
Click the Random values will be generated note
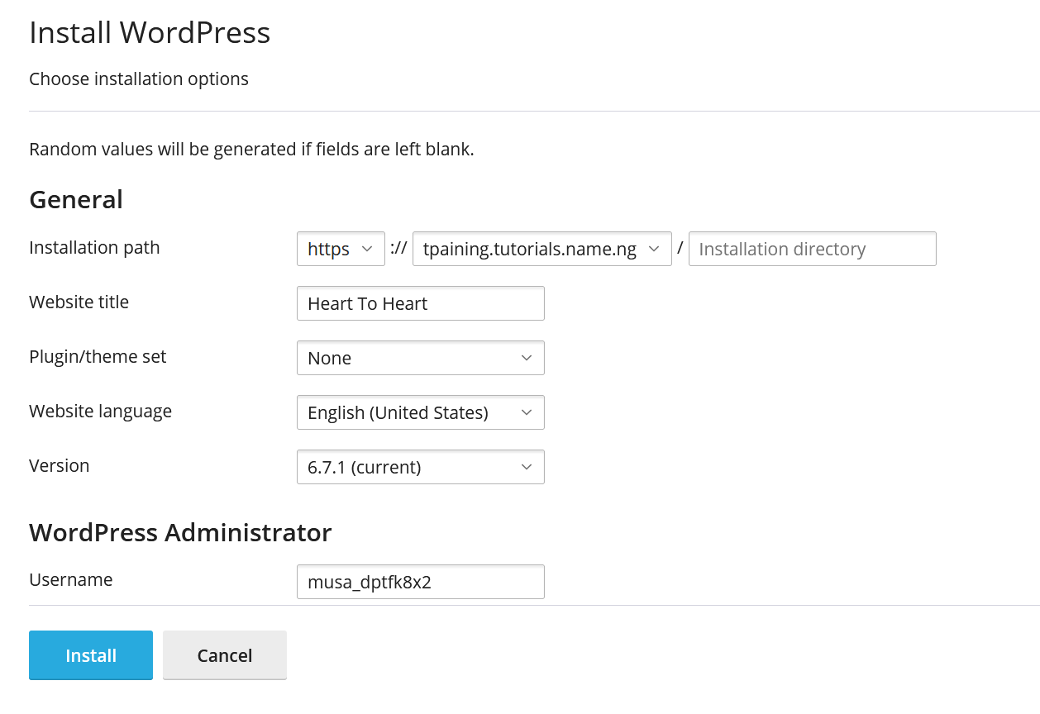[x=251, y=150]
